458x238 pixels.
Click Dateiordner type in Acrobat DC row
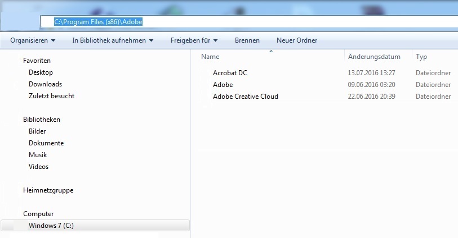click(x=433, y=73)
